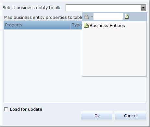Toggle the Load for update checkbox
Image resolution: width=150 pixels, height=127 pixels.
[x=6, y=109]
